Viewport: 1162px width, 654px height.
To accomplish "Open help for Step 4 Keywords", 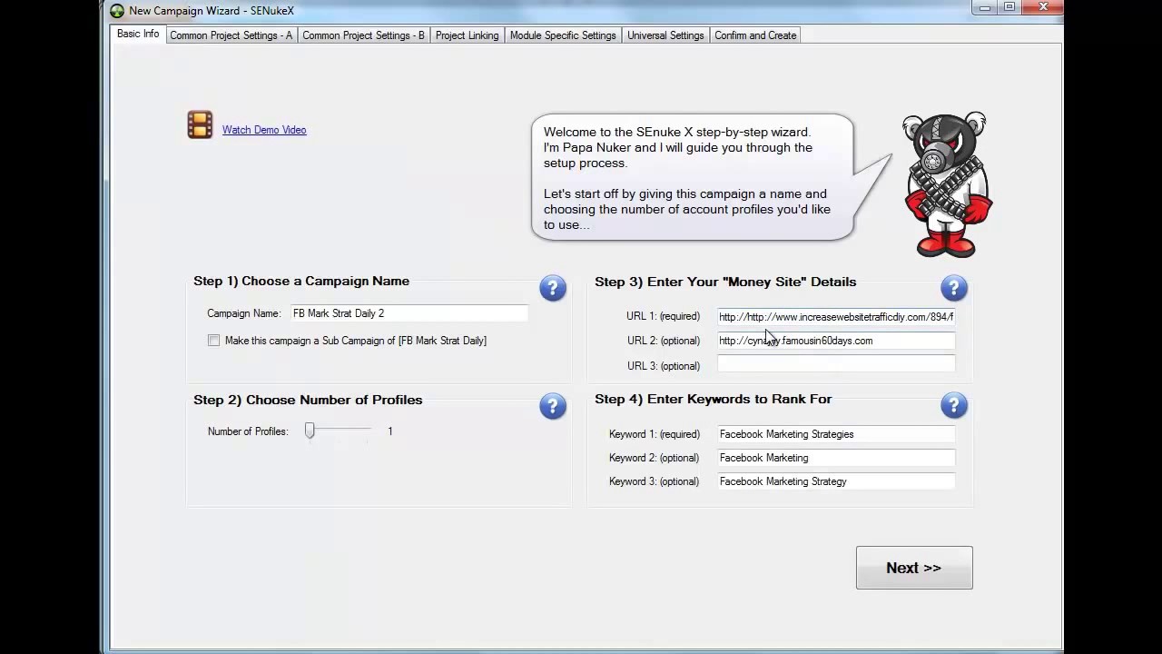I will [954, 405].
